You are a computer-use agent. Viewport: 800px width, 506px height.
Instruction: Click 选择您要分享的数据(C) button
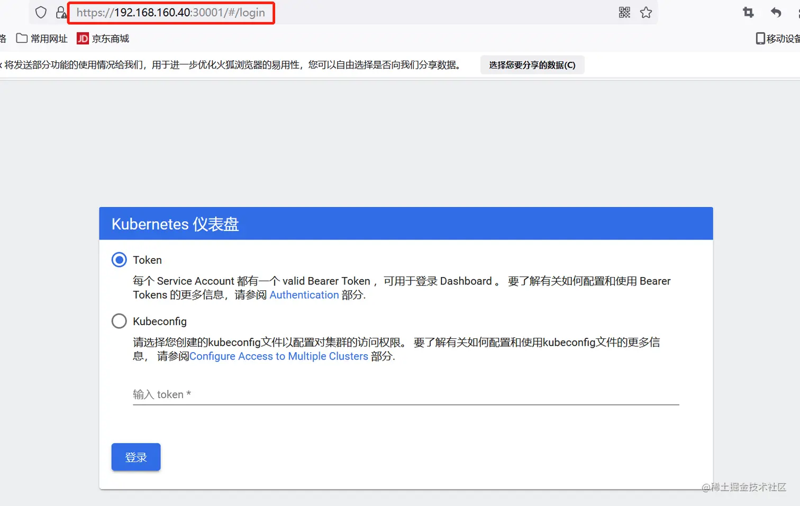coord(532,65)
